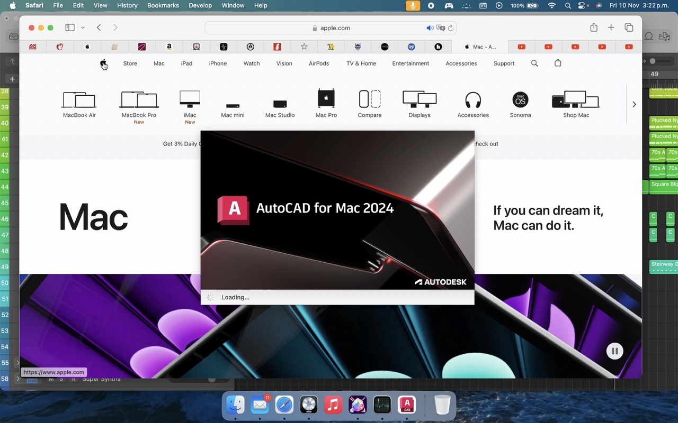
Task: Open Mac Pro from the product icons
Action: pyautogui.click(x=326, y=99)
